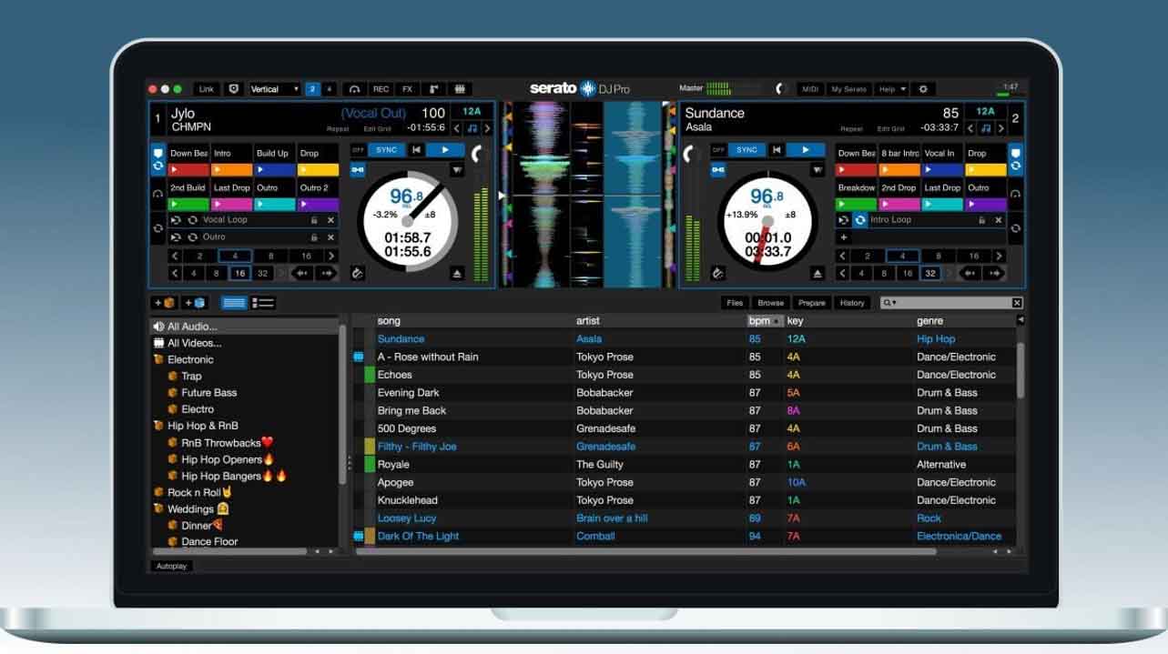The width and height of the screenshot is (1168, 654).
Task: Open MIDI mapping mode
Action: pos(807,88)
